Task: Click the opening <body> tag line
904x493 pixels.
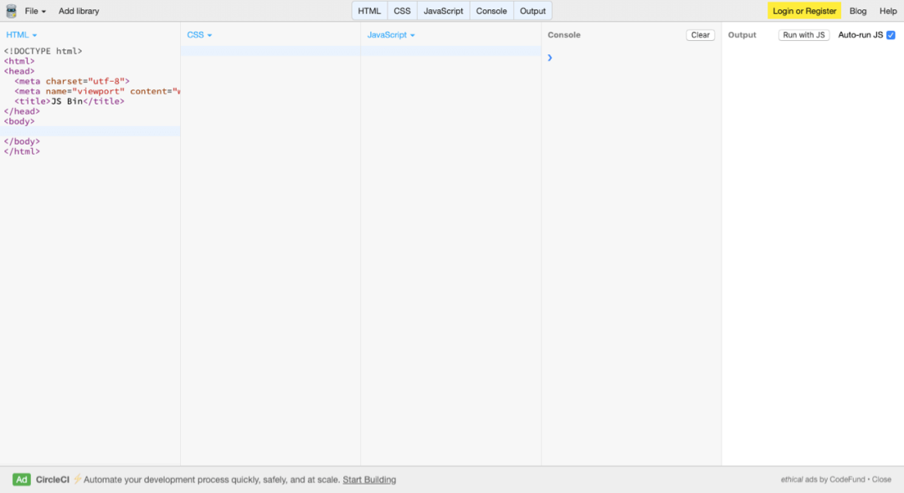Action: [19, 121]
